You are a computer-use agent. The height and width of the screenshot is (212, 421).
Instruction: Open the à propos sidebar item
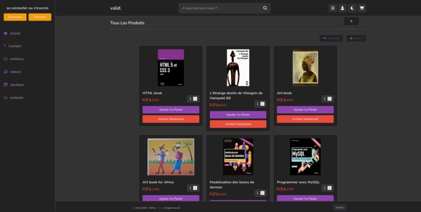click(x=15, y=46)
